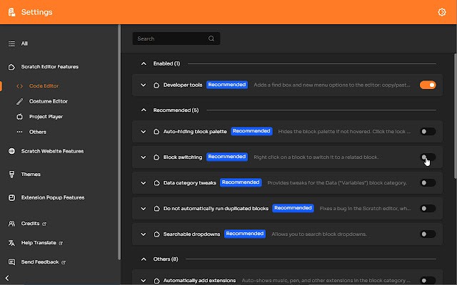Expand Searchable dropdowns details chevron

[143, 234]
